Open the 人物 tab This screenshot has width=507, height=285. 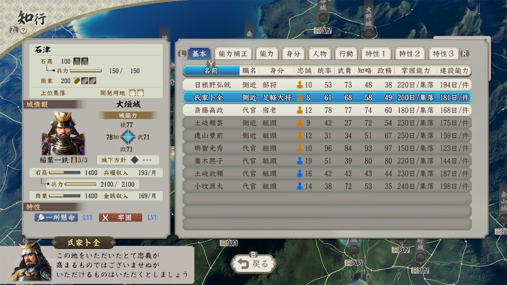(320, 53)
